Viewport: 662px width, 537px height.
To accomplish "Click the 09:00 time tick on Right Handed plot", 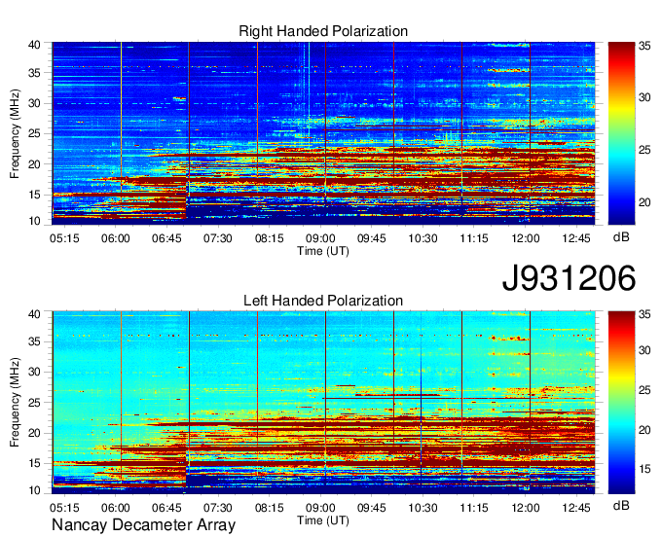I will [320, 238].
